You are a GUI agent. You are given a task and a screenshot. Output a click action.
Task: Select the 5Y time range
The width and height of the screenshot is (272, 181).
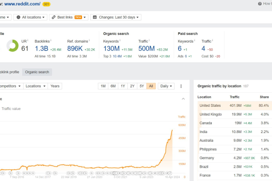142,86
